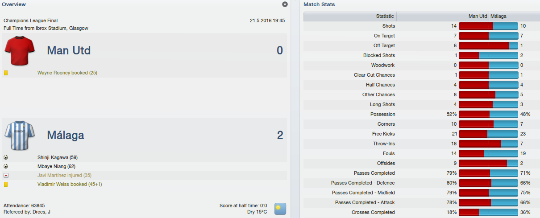Open the Match Stats panel title
Screen dimensions: 540x218
point(319,4)
